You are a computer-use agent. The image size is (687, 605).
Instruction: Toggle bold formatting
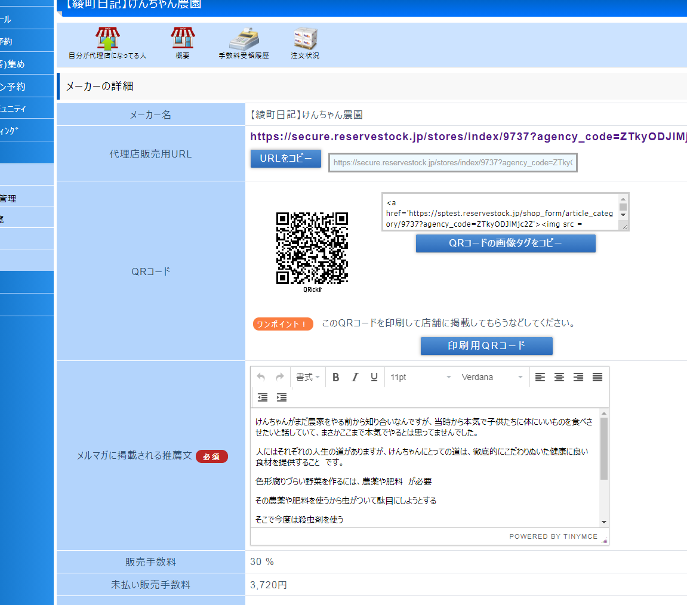335,376
